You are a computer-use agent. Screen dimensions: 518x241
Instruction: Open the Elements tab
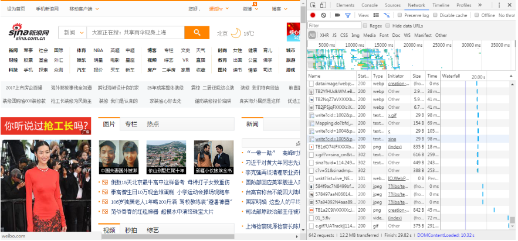coord(345,5)
